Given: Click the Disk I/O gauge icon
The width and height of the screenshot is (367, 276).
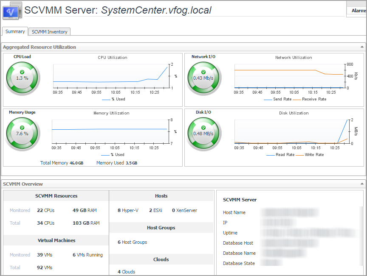Looking at the screenshot, I should (x=203, y=134).
